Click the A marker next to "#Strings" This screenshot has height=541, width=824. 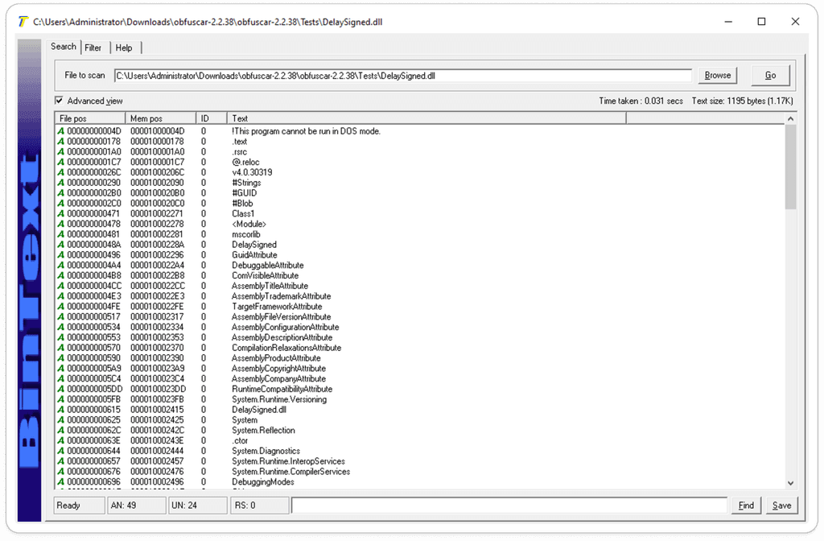60,182
